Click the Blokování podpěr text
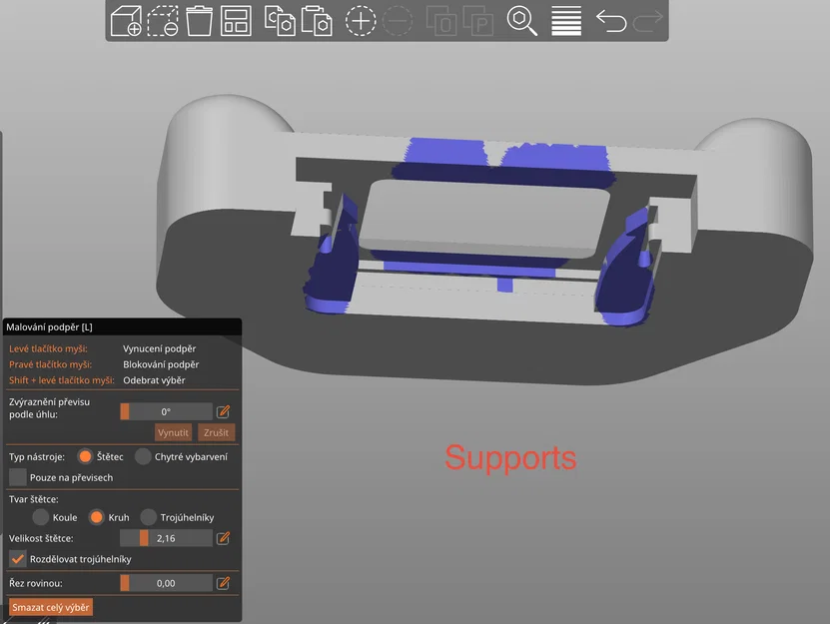The image size is (830, 624). [161, 364]
